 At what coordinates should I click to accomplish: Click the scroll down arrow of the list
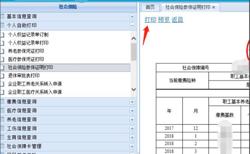tap(133, 89)
